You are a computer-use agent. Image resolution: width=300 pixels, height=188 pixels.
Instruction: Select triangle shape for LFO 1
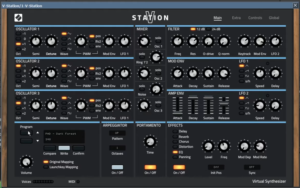pyautogui.click(x=242, y=66)
